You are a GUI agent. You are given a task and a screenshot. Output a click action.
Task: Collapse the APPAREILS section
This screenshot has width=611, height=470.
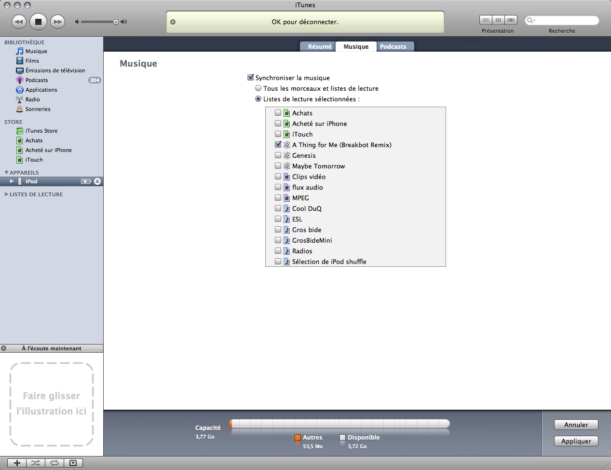(6, 172)
